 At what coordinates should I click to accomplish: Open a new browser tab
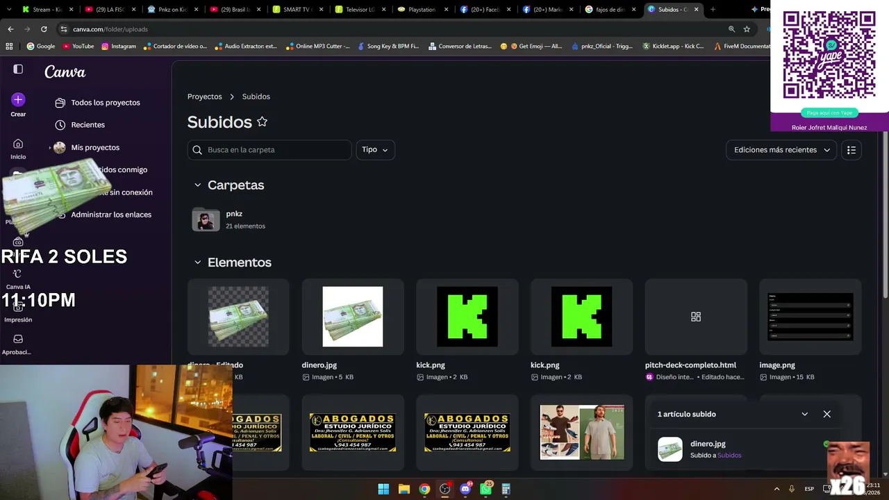[x=713, y=10]
